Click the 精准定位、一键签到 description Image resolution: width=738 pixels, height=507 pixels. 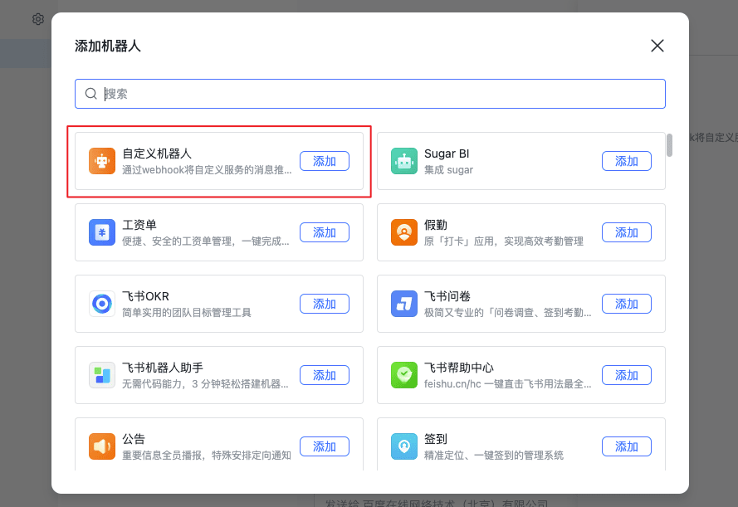[494, 456]
